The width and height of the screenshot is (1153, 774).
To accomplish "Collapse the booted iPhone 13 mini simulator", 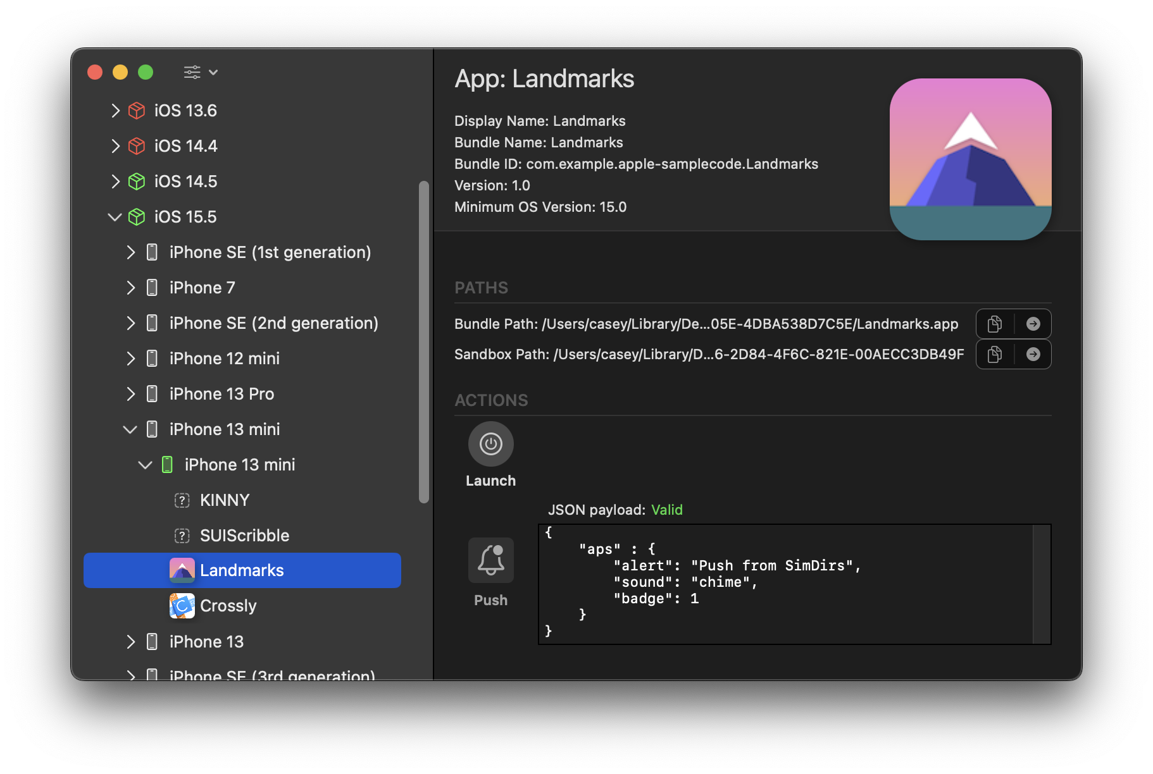I will point(146,465).
